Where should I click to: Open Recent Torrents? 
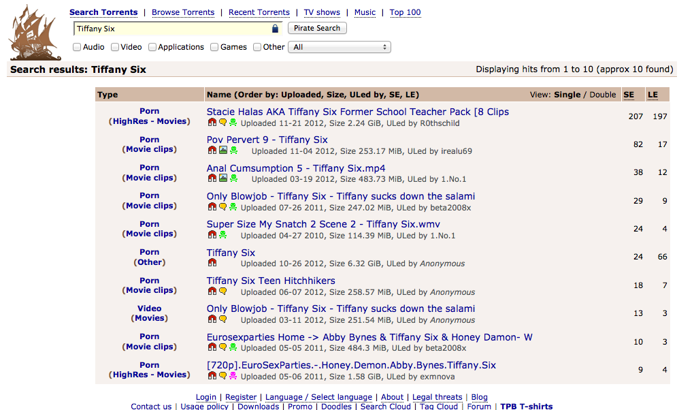point(259,12)
